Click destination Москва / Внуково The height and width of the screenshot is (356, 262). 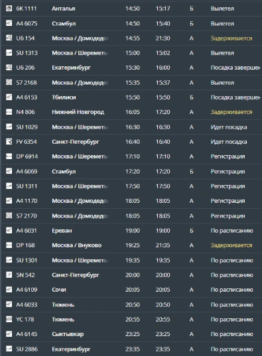[x=76, y=245]
